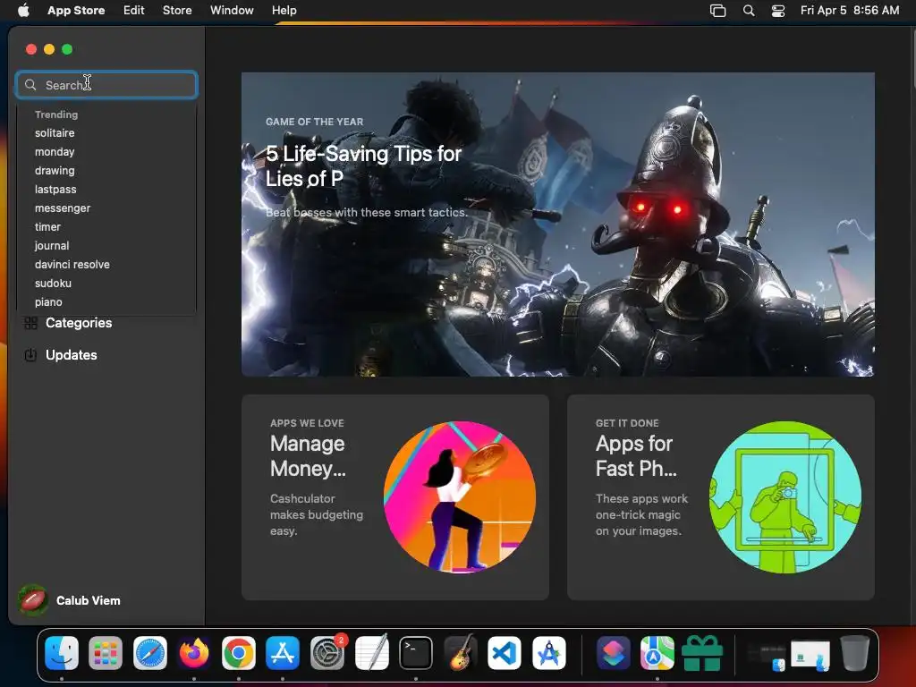Open Terminal from the Dock
916x687 pixels.
416,652
